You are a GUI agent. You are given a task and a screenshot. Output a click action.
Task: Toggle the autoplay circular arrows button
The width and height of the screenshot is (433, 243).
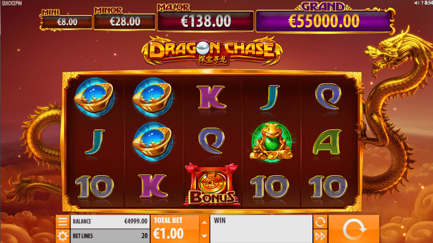coord(320,222)
